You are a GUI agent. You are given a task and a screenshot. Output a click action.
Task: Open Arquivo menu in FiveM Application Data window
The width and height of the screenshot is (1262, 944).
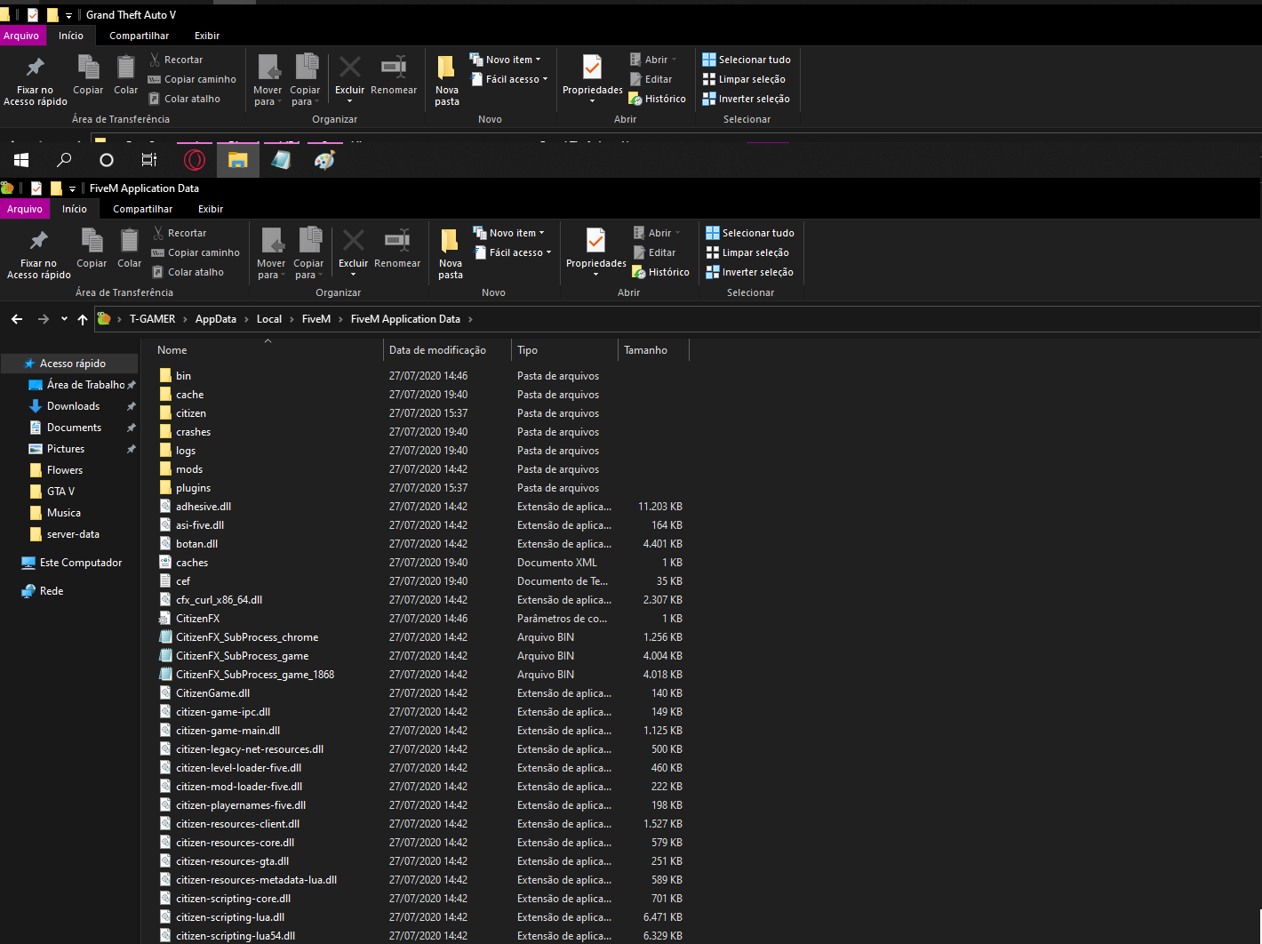tap(25, 209)
